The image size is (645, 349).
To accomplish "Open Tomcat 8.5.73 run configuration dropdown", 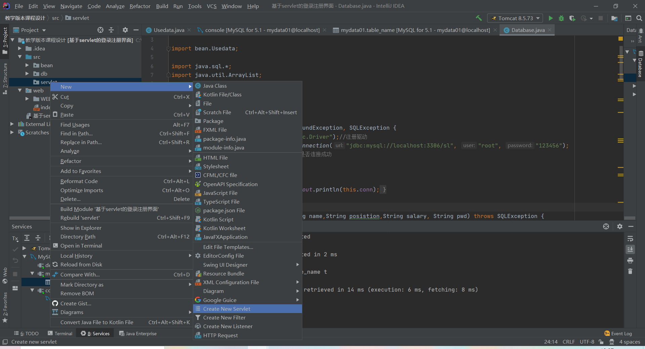I will [x=515, y=18].
